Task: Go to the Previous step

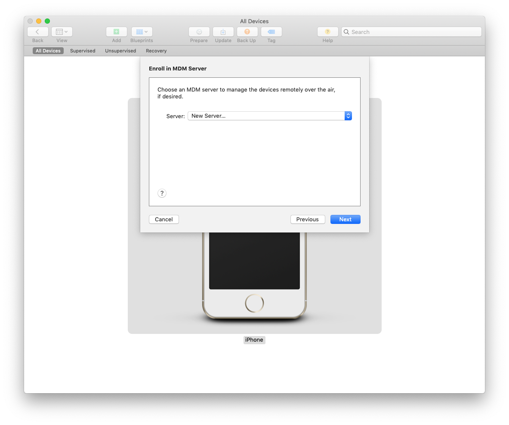Action: (307, 219)
